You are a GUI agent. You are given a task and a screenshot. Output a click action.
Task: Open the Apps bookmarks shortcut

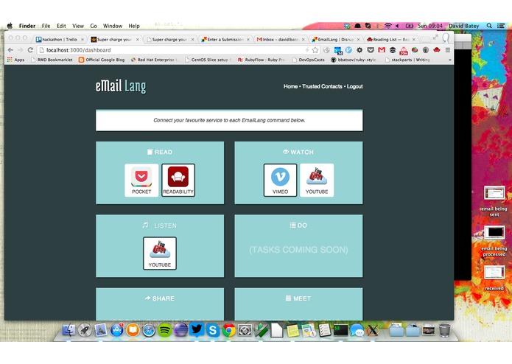click(x=15, y=60)
